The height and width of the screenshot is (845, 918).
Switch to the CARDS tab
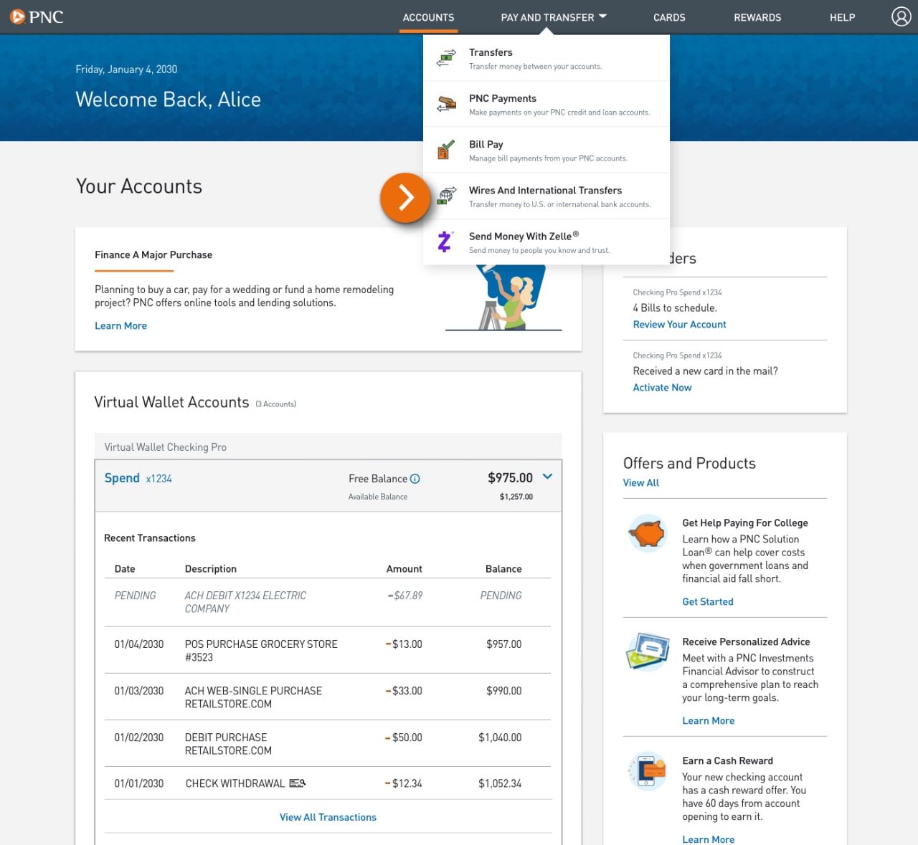click(x=669, y=17)
